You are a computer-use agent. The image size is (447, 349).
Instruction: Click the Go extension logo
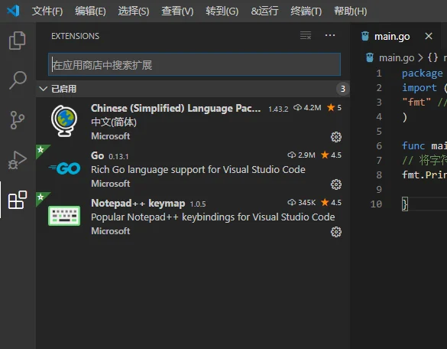pyautogui.click(x=64, y=168)
